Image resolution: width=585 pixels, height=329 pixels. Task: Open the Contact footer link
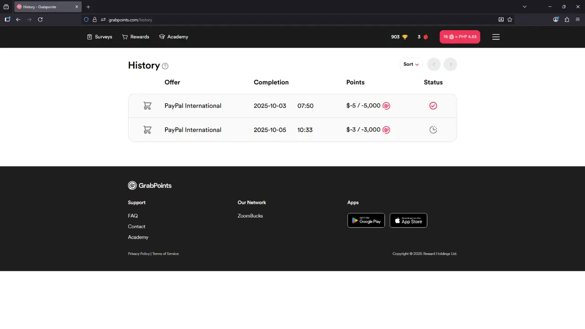click(137, 227)
